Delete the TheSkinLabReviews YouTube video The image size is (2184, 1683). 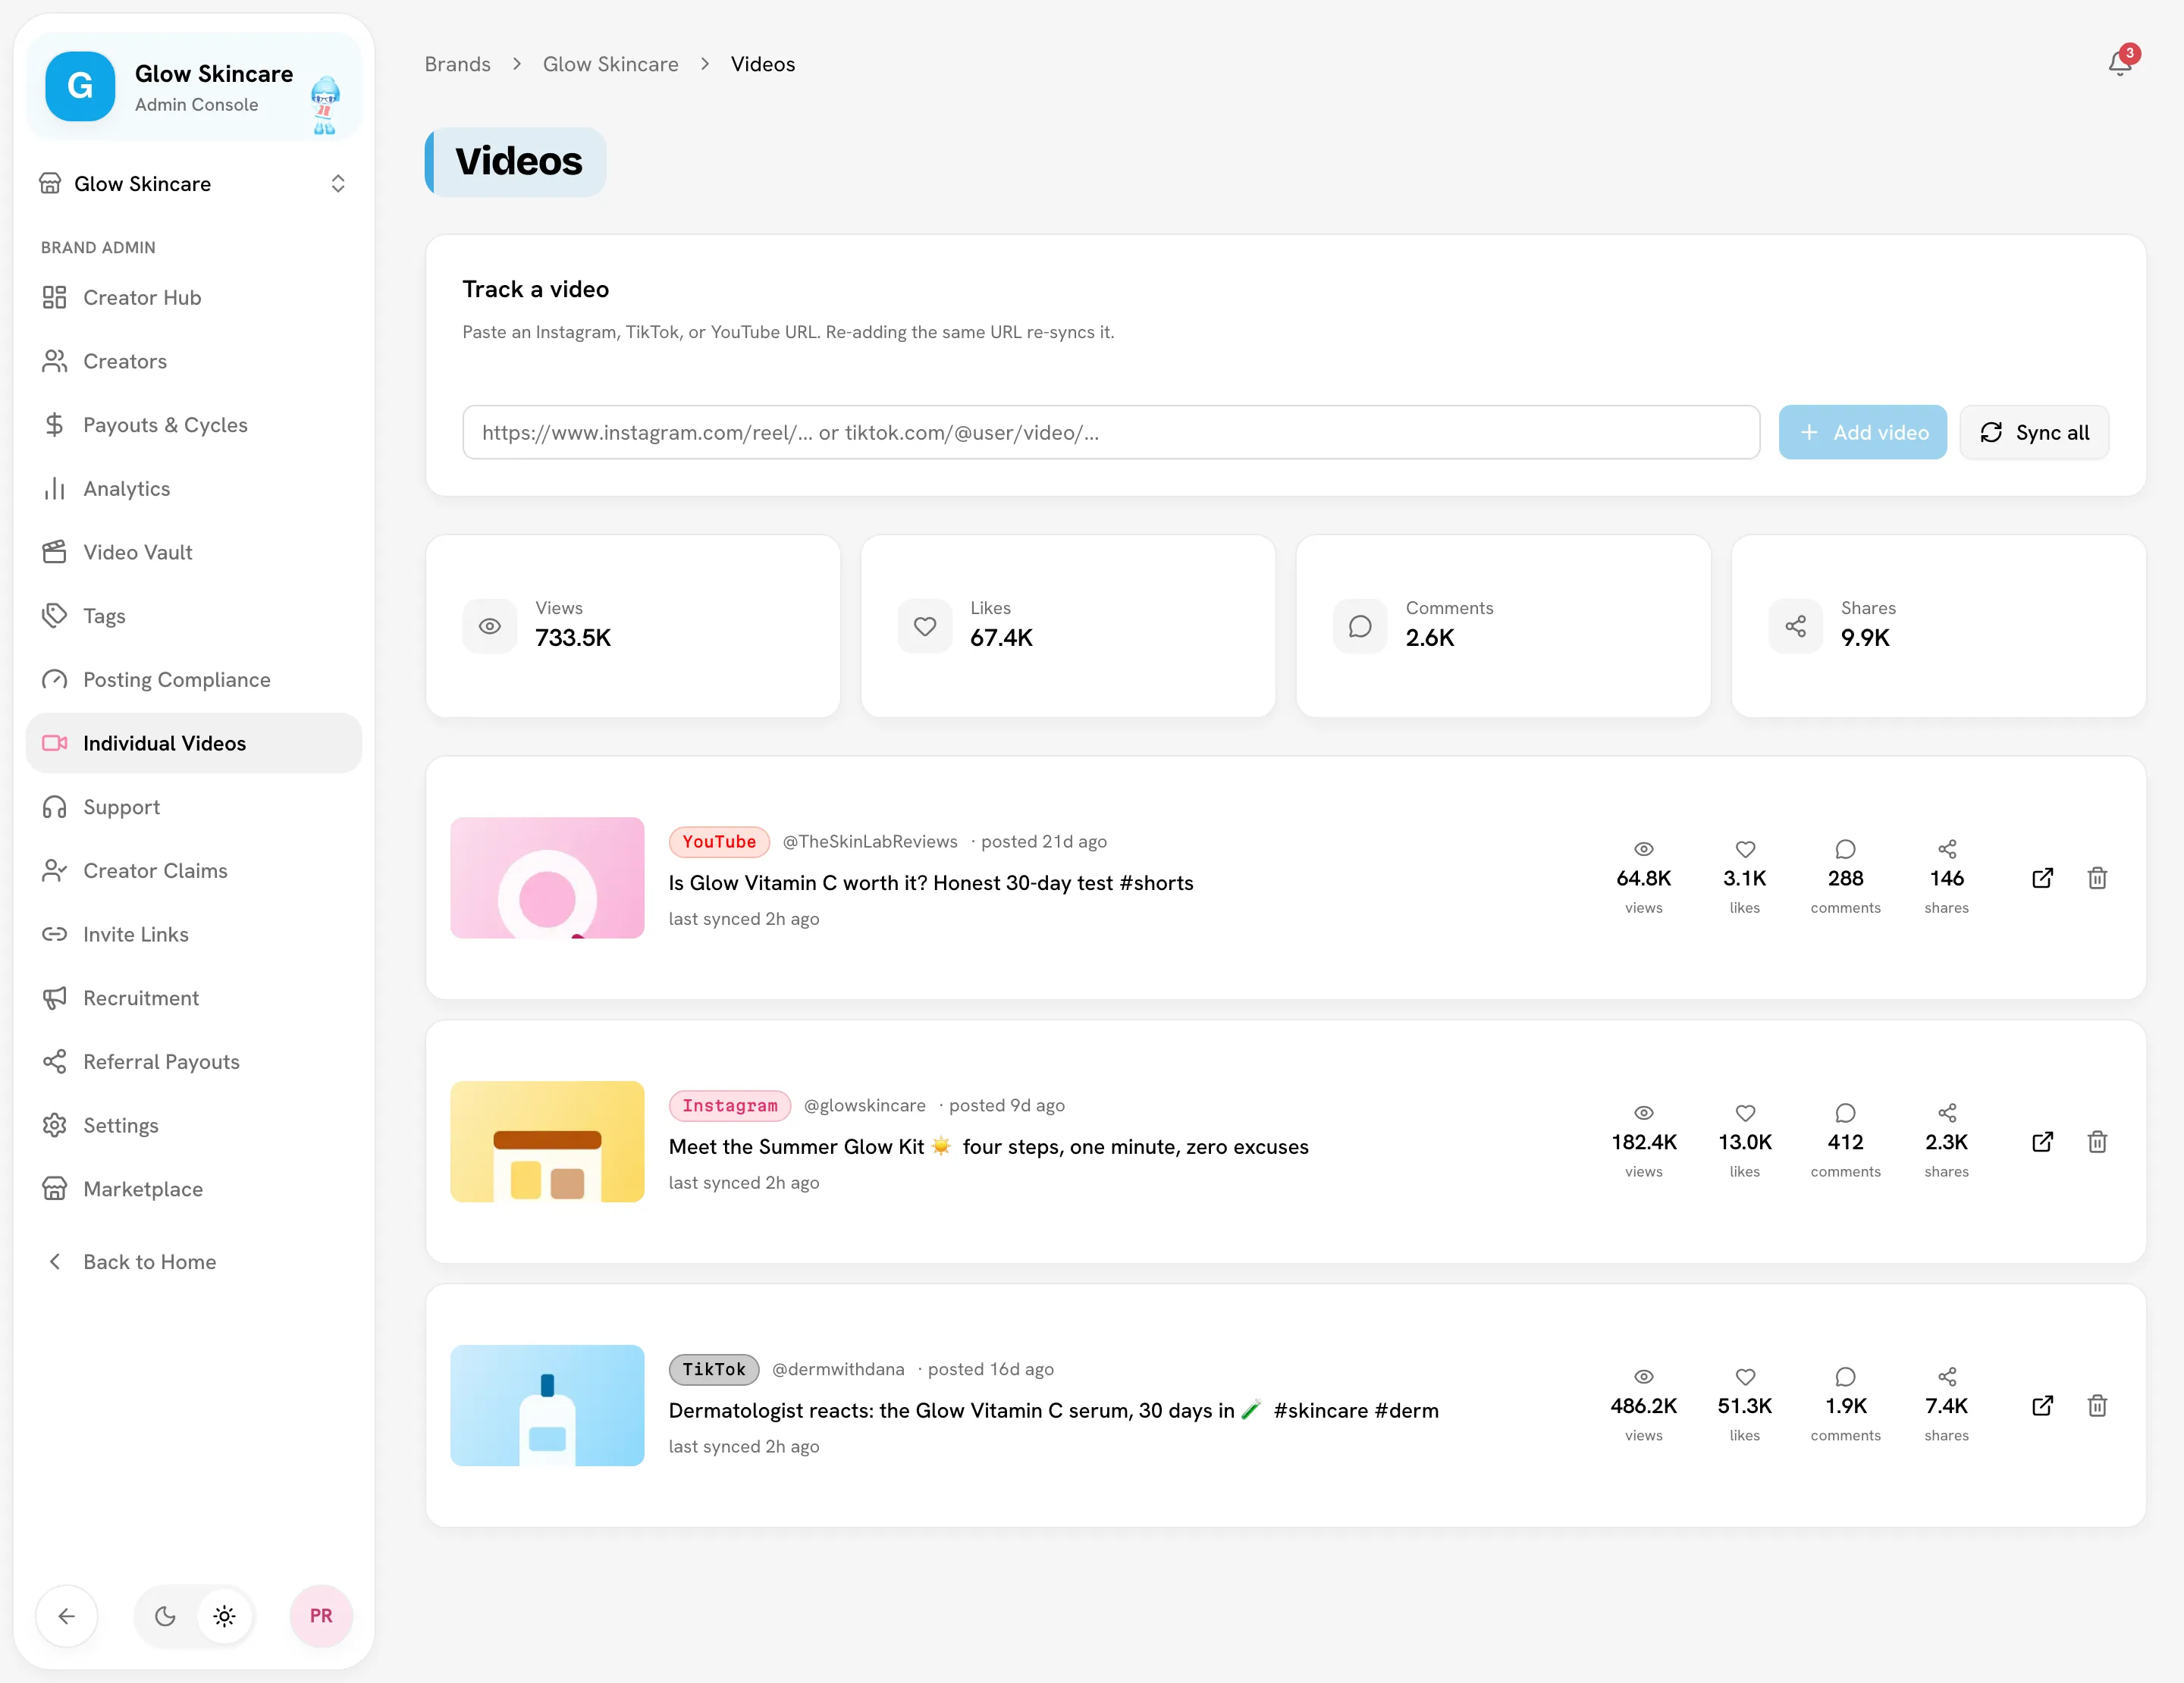pyautogui.click(x=2097, y=877)
